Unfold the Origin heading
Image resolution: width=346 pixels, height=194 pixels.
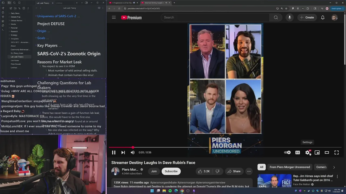(x=36, y=31)
